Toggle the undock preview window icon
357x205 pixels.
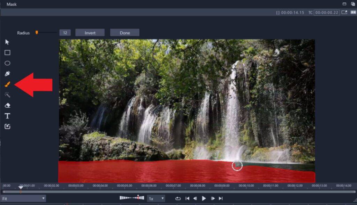pos(343,11)
